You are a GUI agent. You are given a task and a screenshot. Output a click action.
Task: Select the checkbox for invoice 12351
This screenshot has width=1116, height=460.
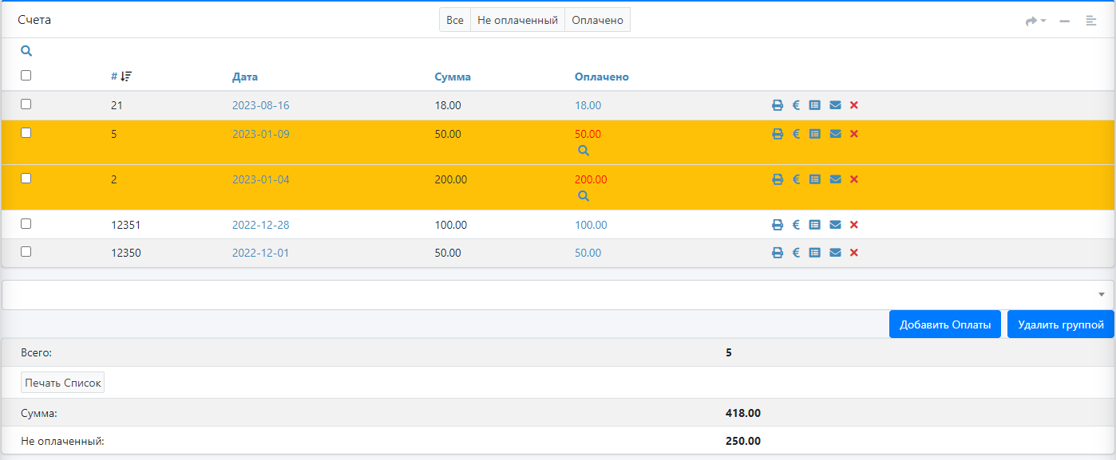pos(26,224)
